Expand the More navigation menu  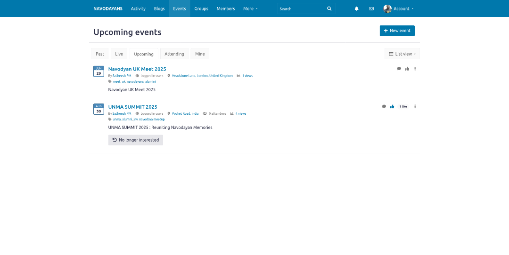tap(250, 8)
